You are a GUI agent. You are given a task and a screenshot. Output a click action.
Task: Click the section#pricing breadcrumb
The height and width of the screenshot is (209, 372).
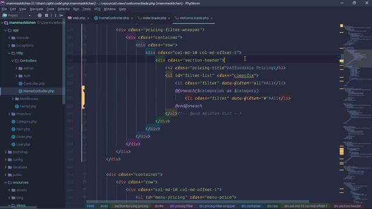click(x=131, y=206)
